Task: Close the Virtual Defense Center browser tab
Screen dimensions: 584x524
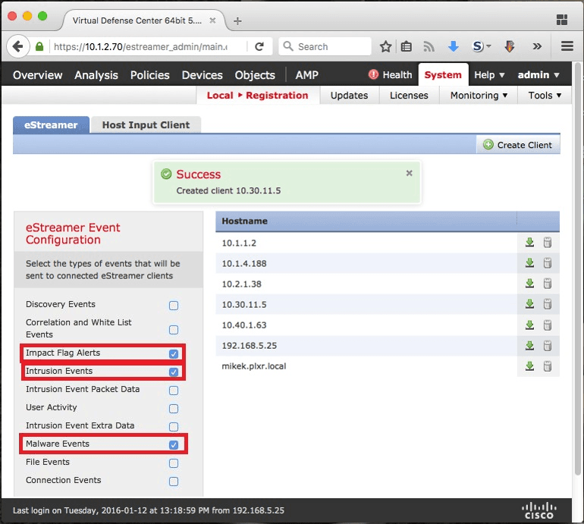Action: pos(212,20)
